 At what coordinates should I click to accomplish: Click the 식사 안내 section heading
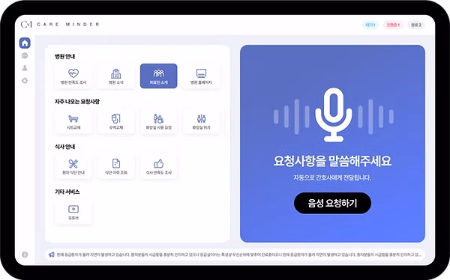click(x=64, y=147)
